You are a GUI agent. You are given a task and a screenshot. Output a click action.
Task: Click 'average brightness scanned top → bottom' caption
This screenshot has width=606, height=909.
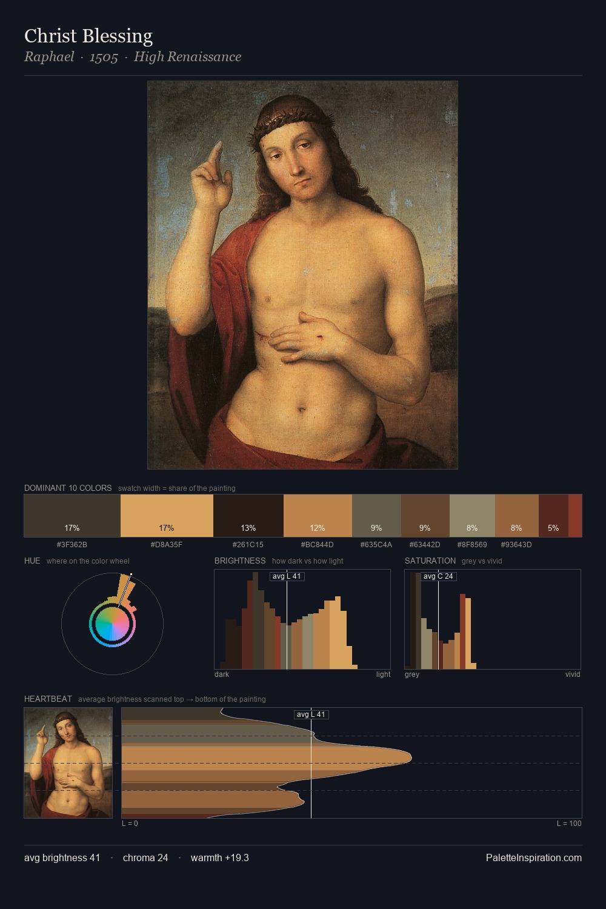tap(172, 699)
